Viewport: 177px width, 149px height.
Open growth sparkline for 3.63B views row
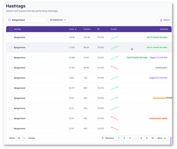tap(115, 37)
